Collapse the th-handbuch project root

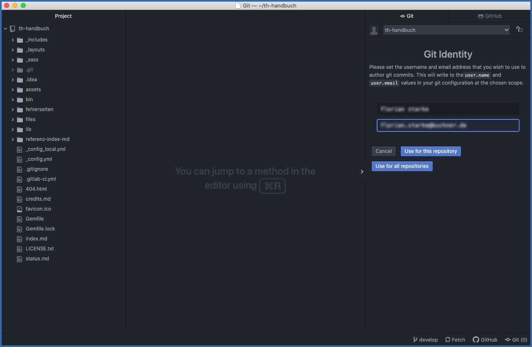pos(5,28)
